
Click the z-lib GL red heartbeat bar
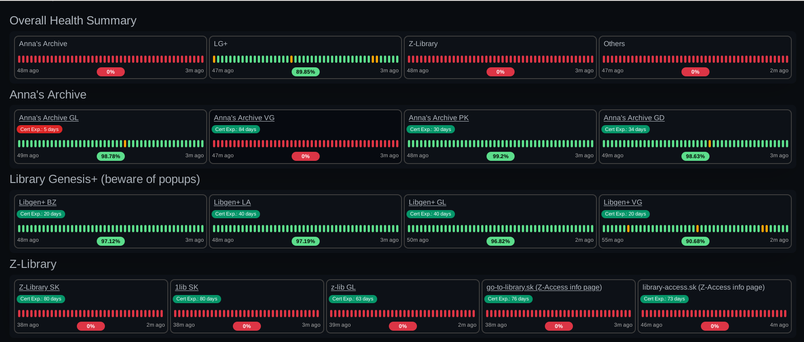tap(402, 314)
